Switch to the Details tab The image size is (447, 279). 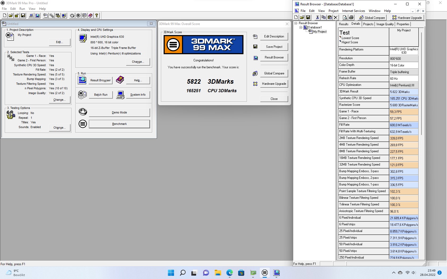coord(356,24)
